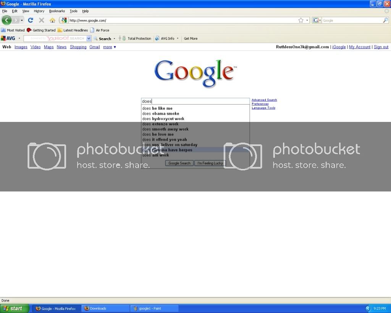Open the Language Tools link
This screenshot has height=313, width=391.
(263, 108)
